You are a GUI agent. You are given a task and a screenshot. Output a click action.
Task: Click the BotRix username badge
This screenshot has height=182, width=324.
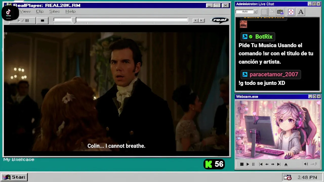[x=258, y=37]
